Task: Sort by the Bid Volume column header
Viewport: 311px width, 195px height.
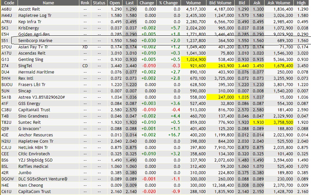Action: pyautogui.click(x=220, y=3)
